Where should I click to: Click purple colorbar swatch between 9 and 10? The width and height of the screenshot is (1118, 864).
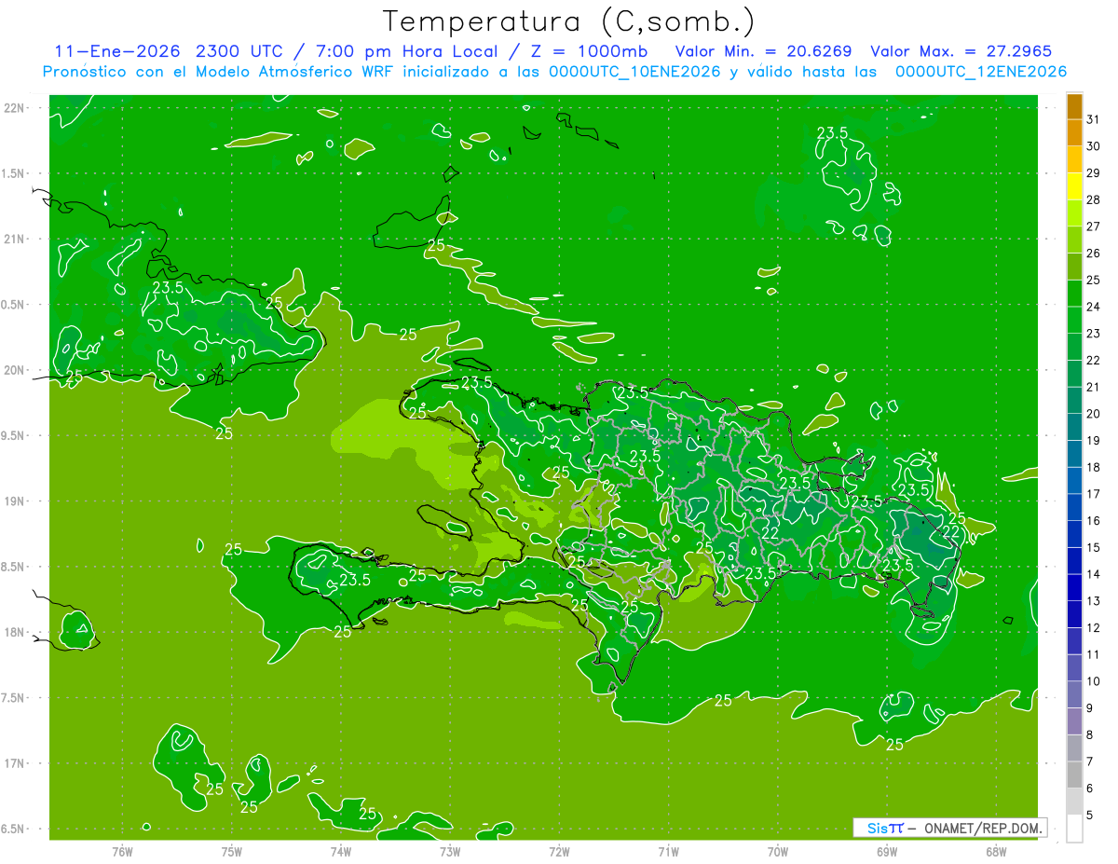click(1074, 694)
